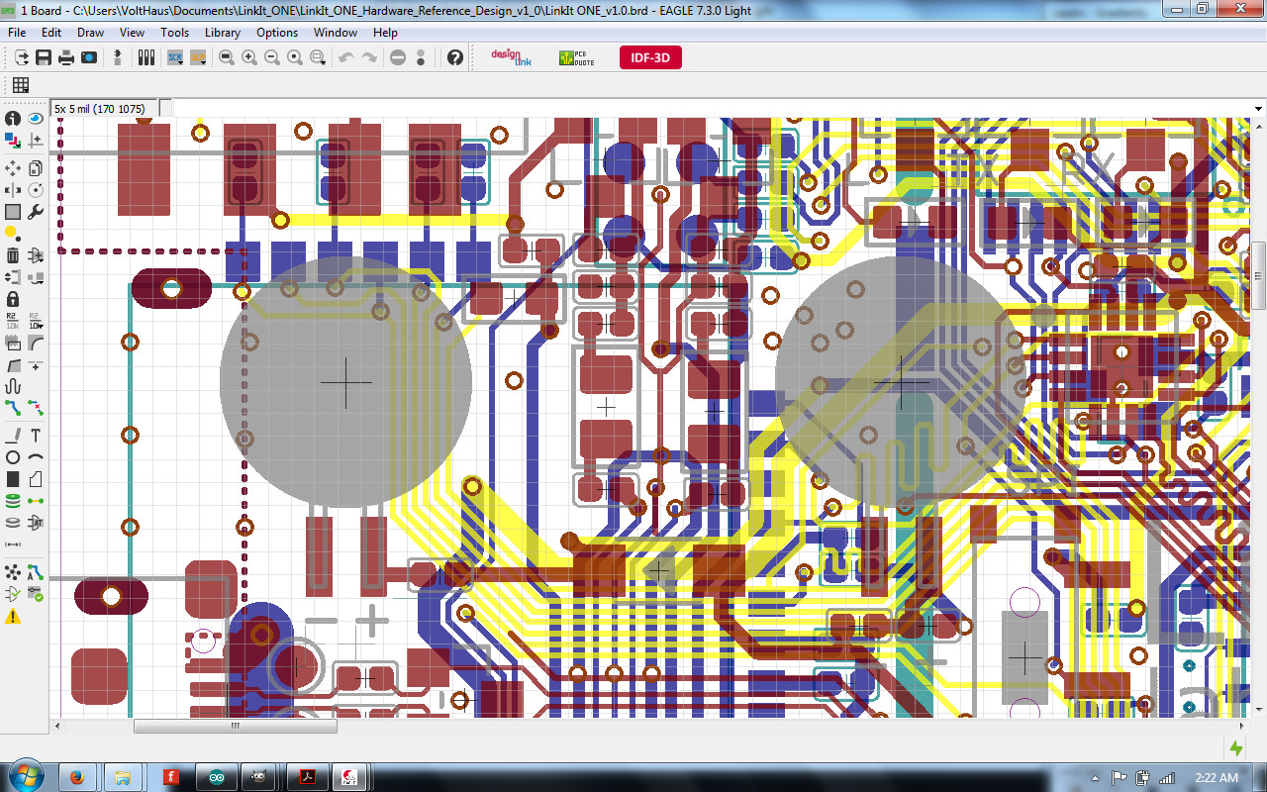Open the Replace tool dropdown
This screenshot has width=1267, height=792.
(x=36, y=277)
